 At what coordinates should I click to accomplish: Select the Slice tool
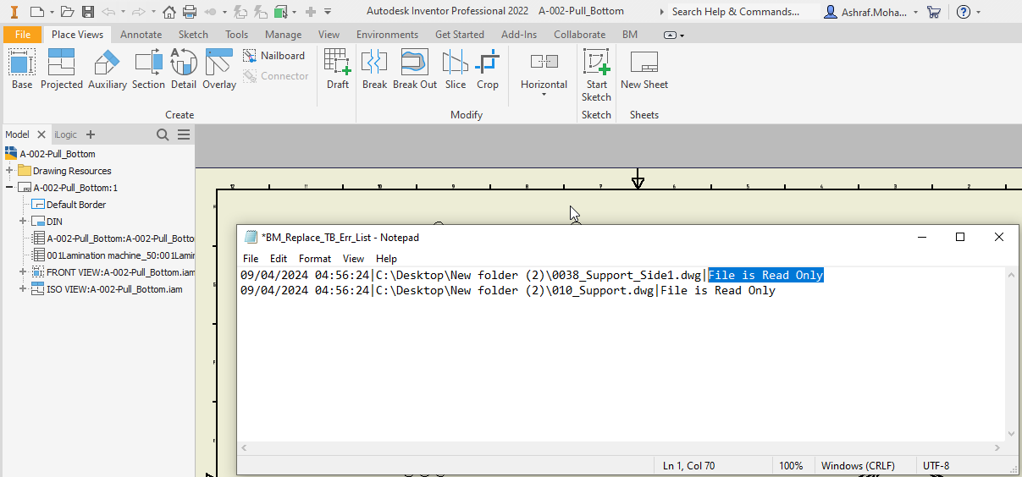(x=456, y=69)
